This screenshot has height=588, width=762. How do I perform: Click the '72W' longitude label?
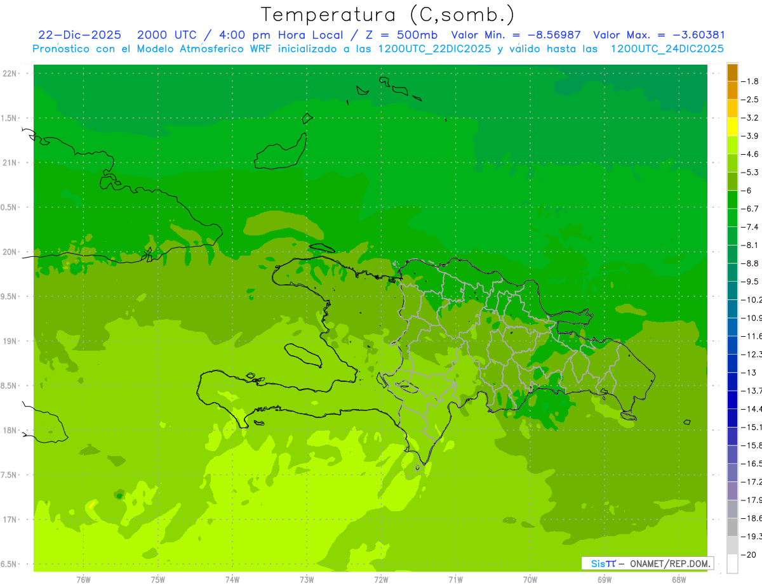(381, 579)
